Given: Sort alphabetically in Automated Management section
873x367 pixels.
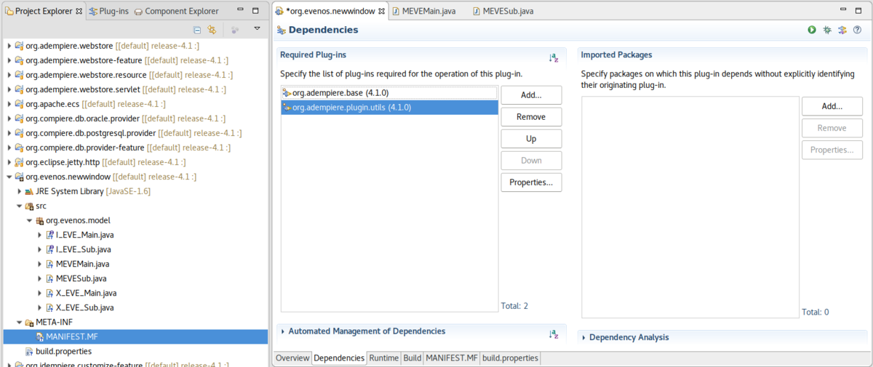Looking at the screenshot, I should pyautogui.click(x=554, y=334).
